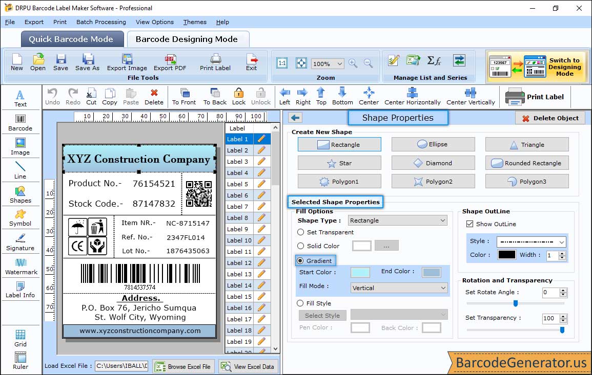Select the Solid Color fill option
This screenshot has width=592, height=375.
click(300, 246)
